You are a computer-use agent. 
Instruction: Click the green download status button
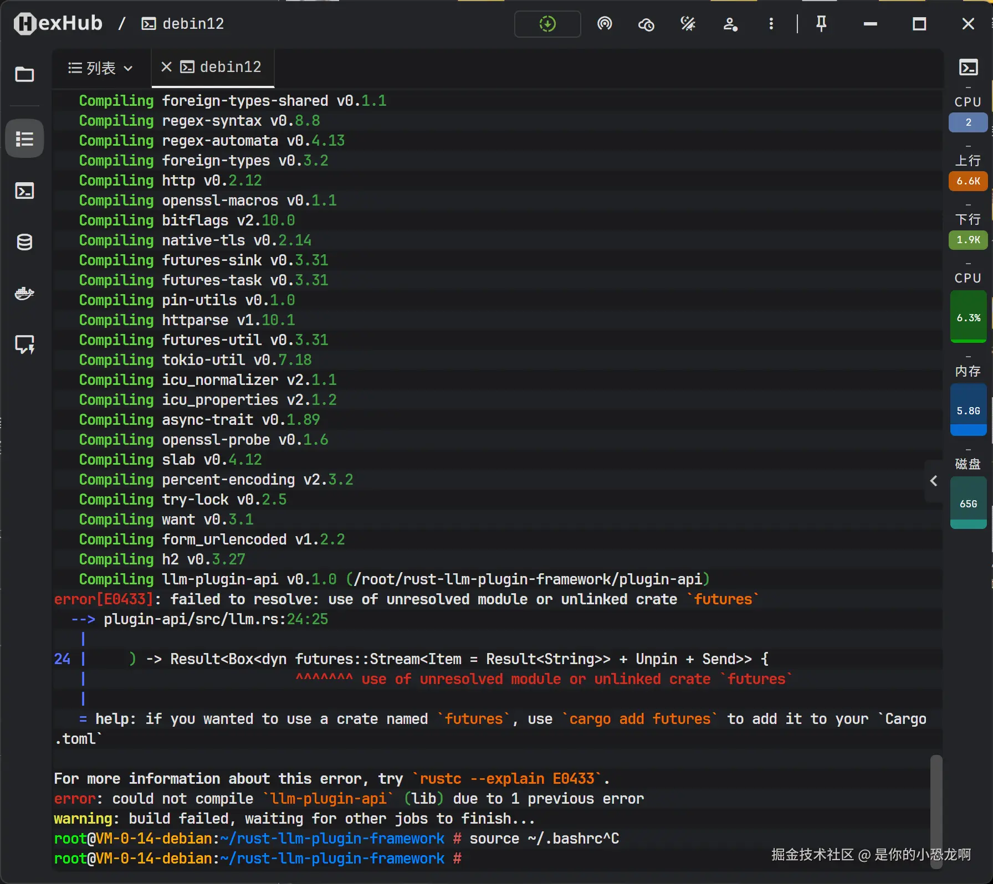click(x=547, y=24)
